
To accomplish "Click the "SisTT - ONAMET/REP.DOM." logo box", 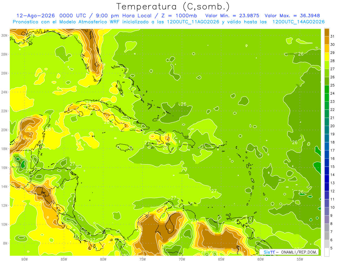I will (289, 252).
